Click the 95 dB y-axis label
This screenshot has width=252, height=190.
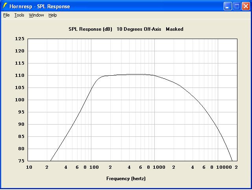click(21, 112)
